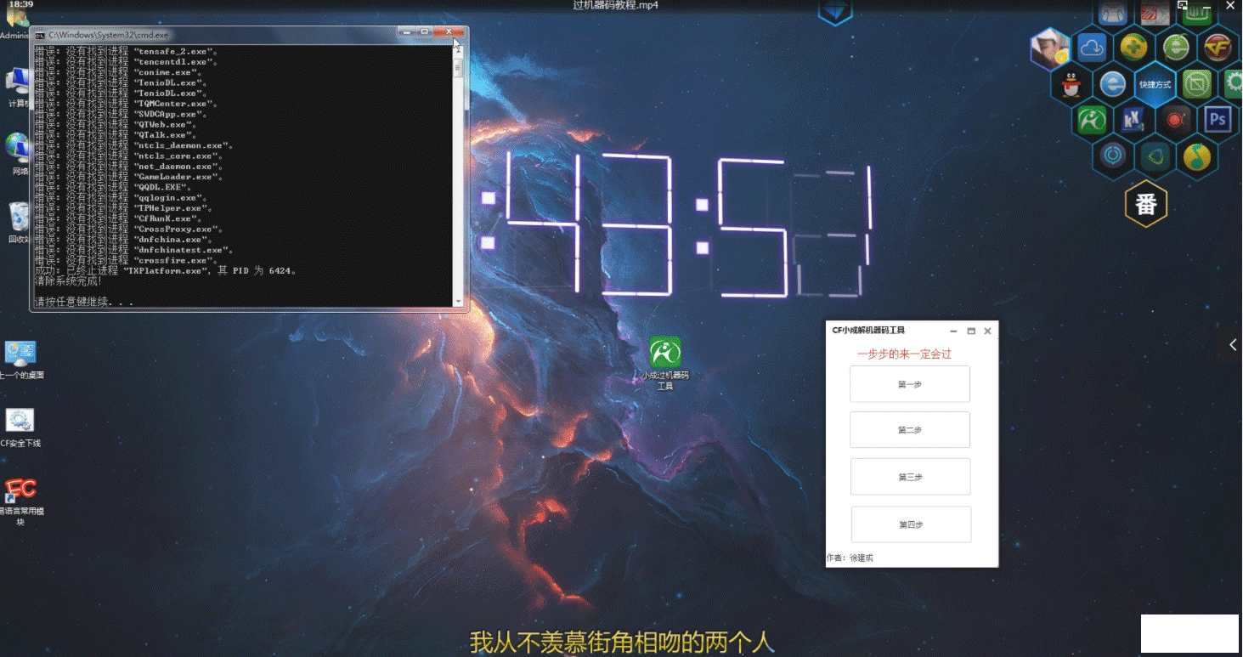Open the 易语言常用模块 desktop shortcut
Screen dimensions: 1243x657
click(x=20, y=502)
